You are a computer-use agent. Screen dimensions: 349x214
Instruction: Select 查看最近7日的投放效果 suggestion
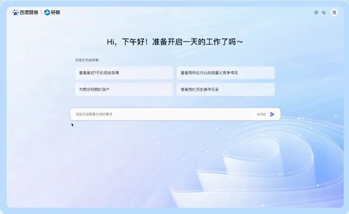point(124,72)
